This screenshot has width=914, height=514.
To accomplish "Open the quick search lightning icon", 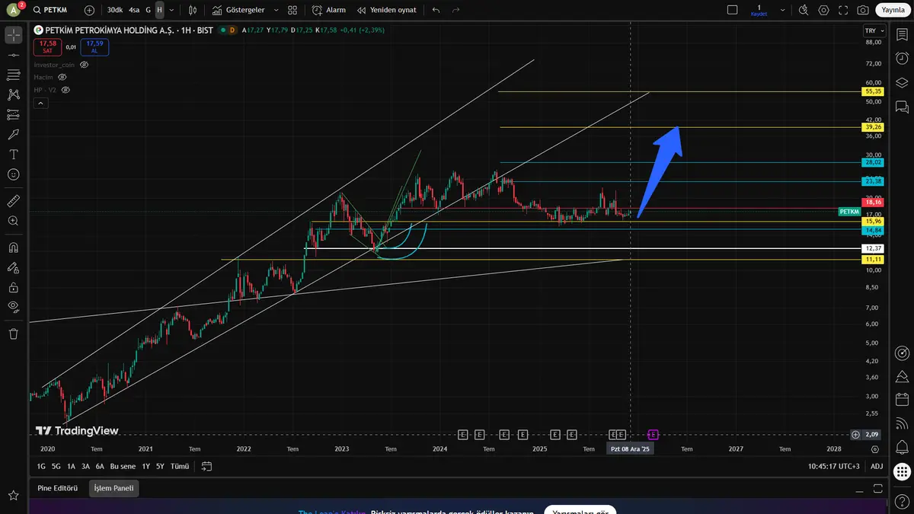I will 804,10.
